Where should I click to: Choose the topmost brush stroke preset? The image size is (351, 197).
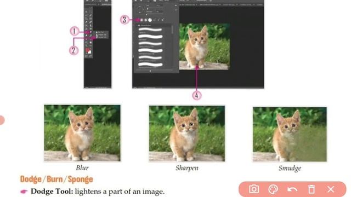pos(150,30)
